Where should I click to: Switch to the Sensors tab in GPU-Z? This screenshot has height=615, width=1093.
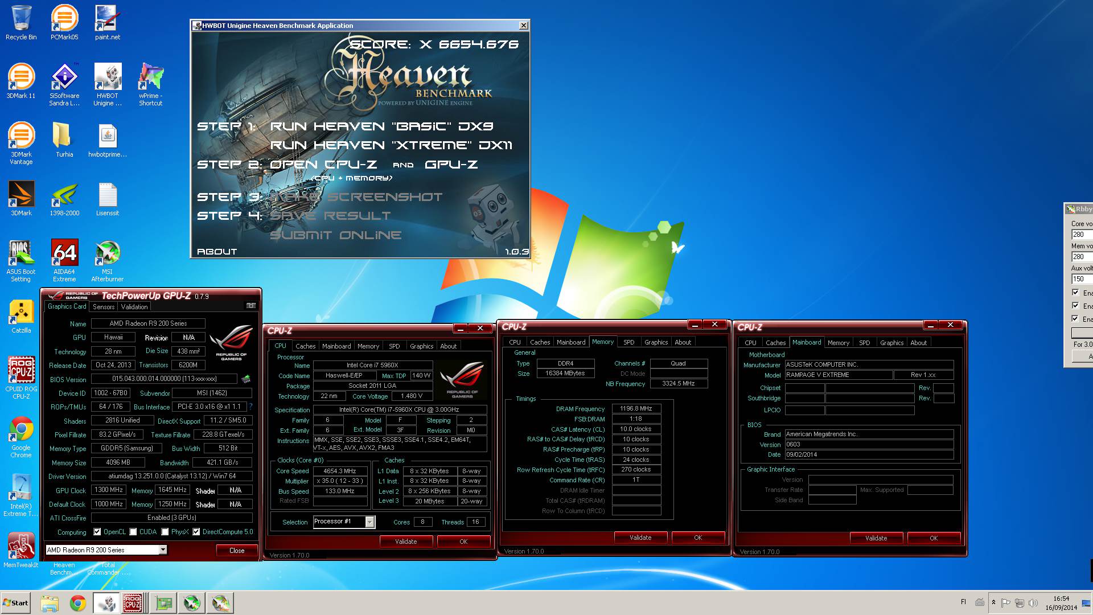104,307
